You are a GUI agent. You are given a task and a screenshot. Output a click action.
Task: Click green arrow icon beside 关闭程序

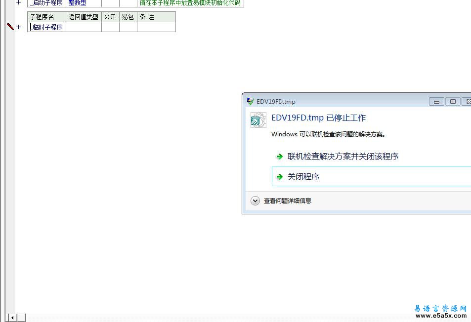coord(279,176)
